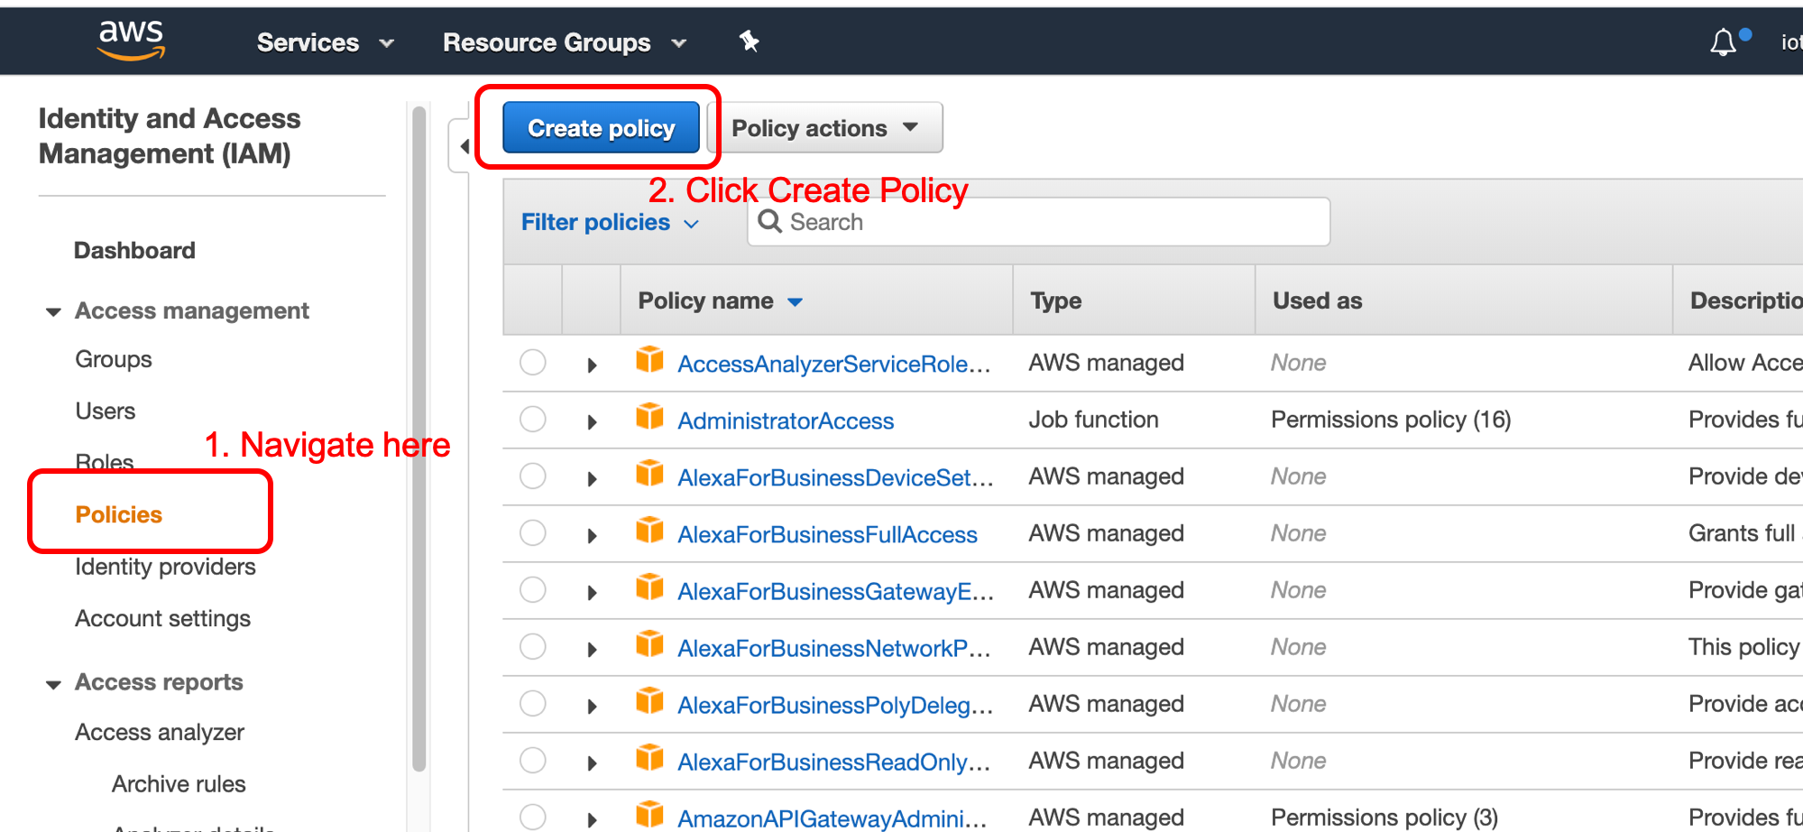Viewport: 1803px width, 832px height.
Task: Open Users in the sidebar
Action: (106, 411)
